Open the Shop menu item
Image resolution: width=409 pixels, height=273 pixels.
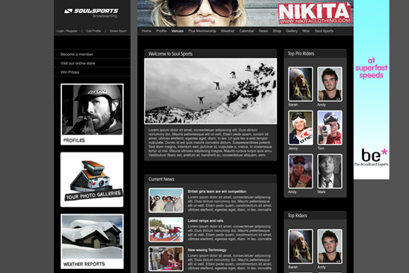[x=277, y=31]
